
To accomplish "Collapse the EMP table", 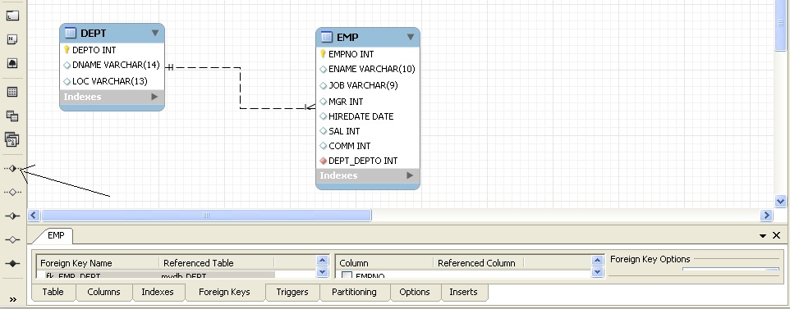I will [x=410, y=37].
